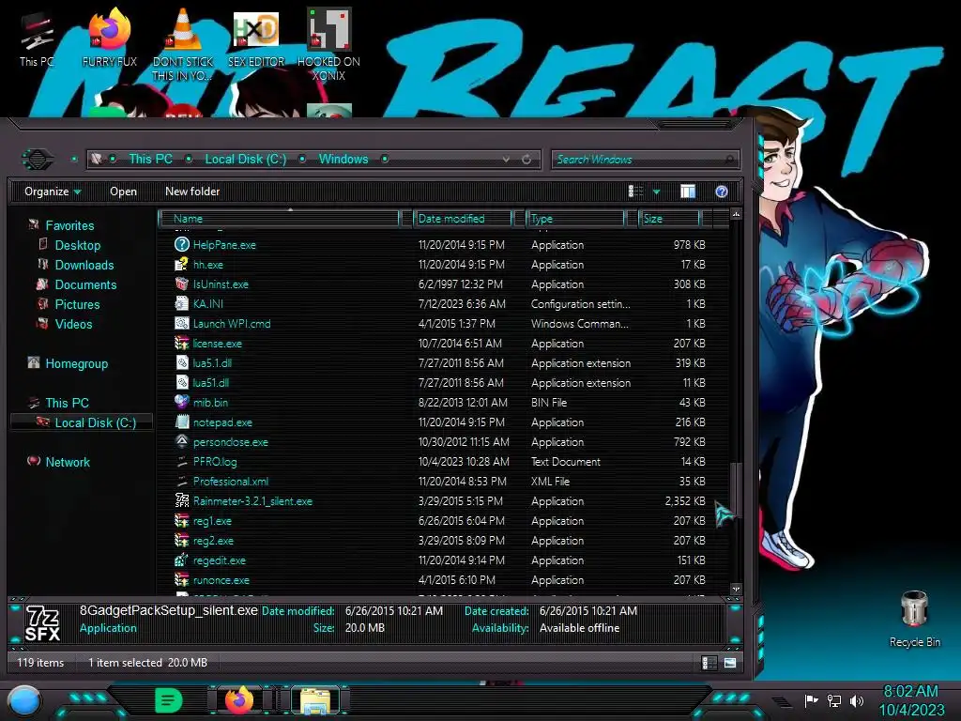The width and height of the screenshot is (961, 721).
Task: Expand the breadcrumb arrow after Local Disk (C:)
Action: point(302,159)
